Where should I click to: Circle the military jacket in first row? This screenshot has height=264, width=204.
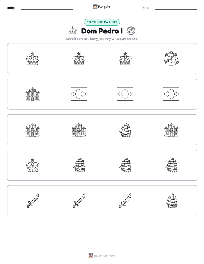(171, 59)
